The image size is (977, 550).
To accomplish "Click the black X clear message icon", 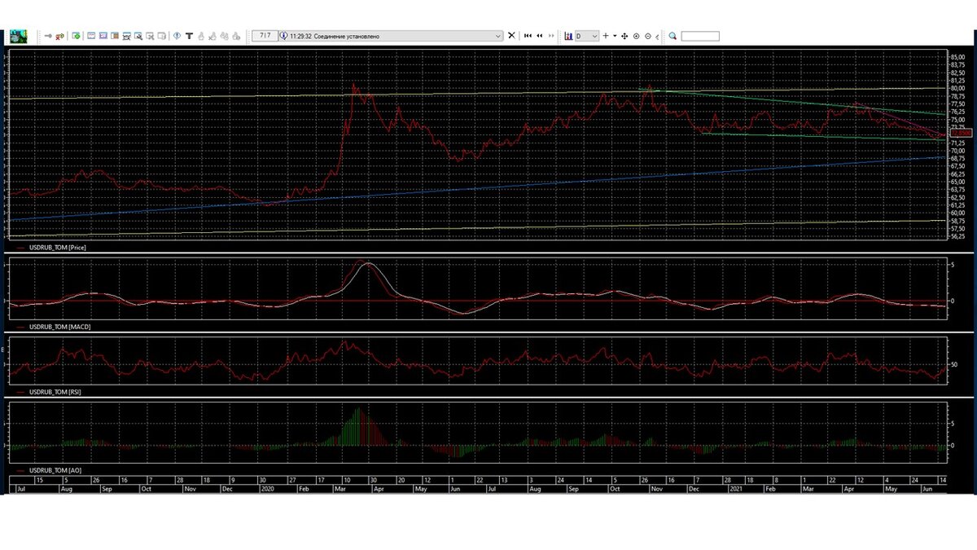I will pyautogui.click(x=511, y=36).
